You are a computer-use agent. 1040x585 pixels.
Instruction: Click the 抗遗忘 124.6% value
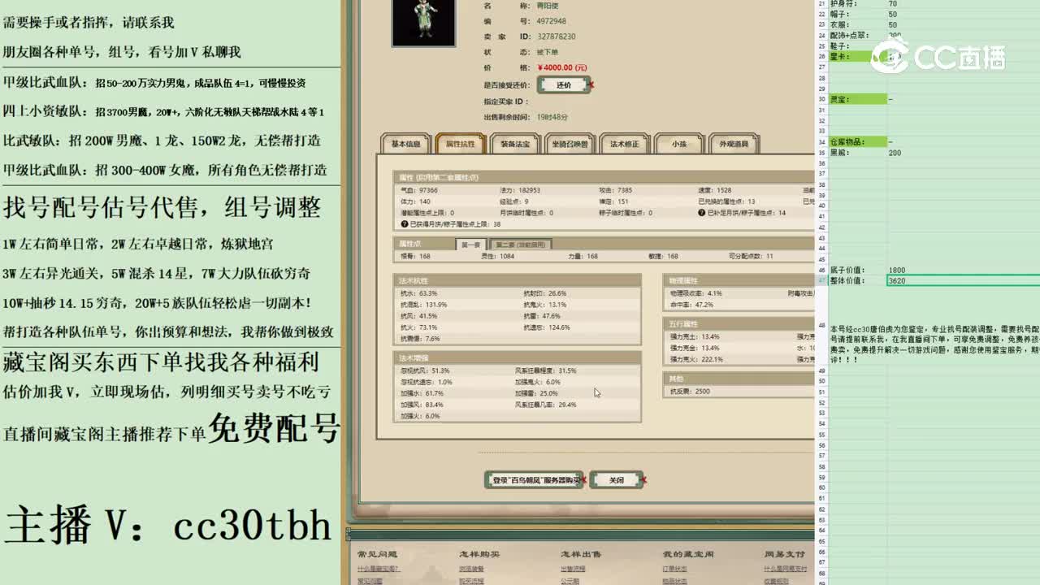click(x=547, y=327)
